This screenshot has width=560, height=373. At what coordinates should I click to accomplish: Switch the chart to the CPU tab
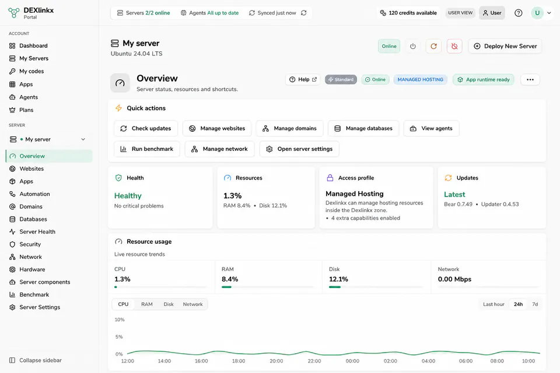(123, 304)
